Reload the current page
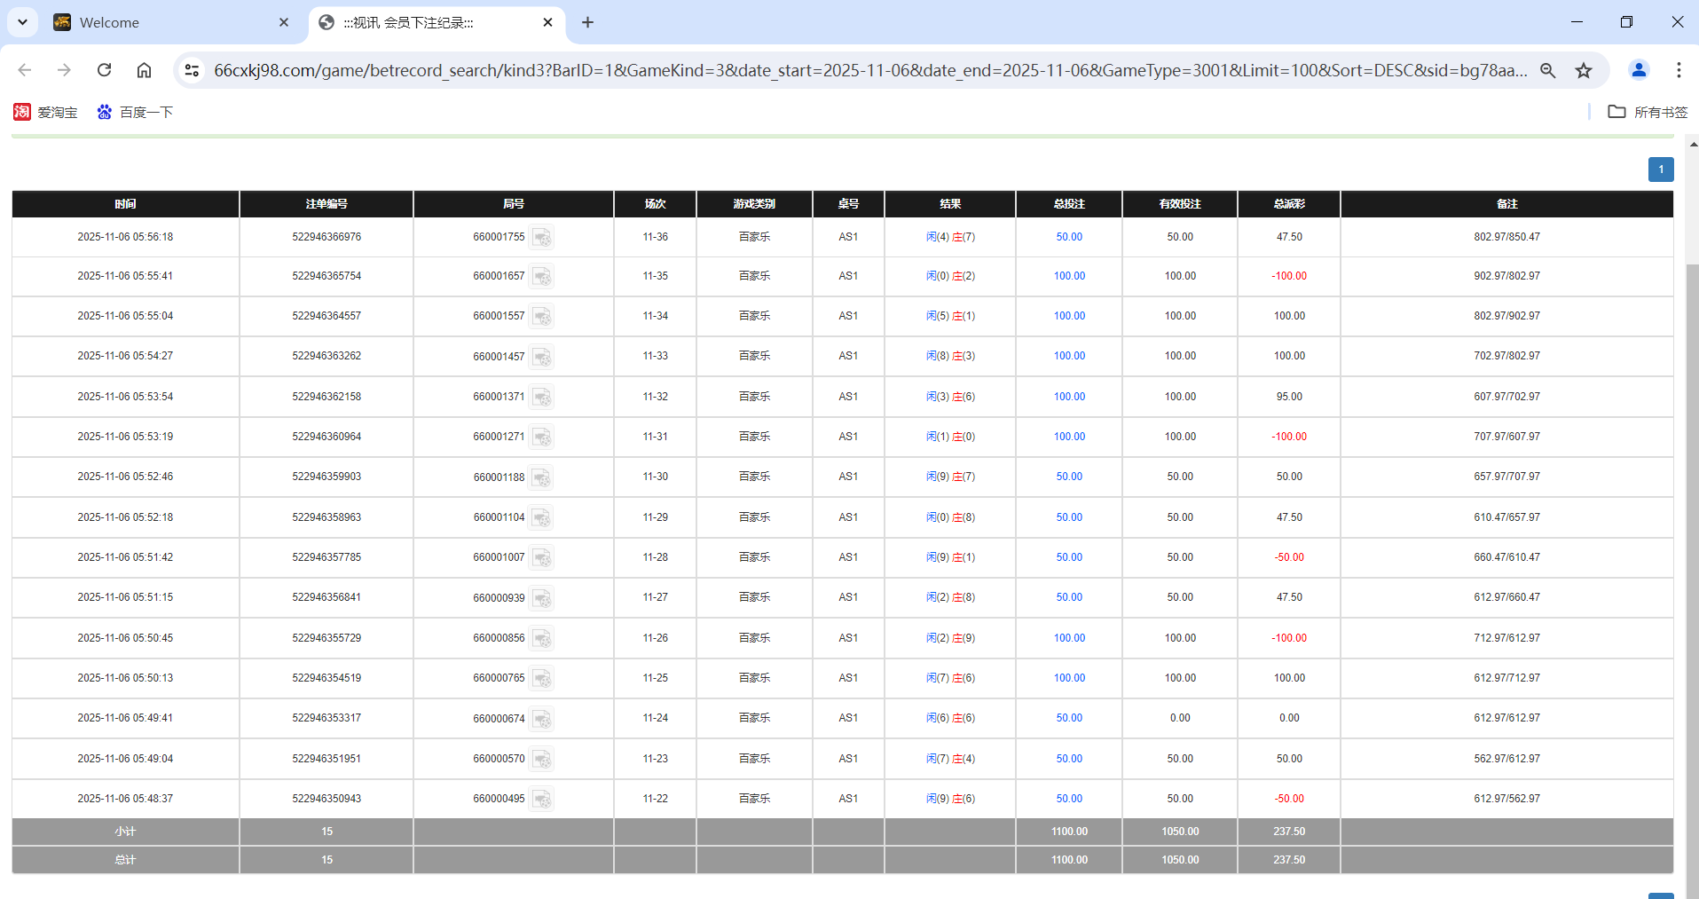This screenshot has width=1699, height=899. tap(105, 70)
